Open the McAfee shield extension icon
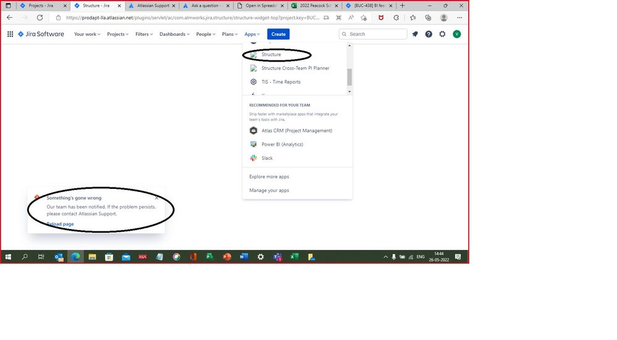The image size is (617, 340). [380, 18]
